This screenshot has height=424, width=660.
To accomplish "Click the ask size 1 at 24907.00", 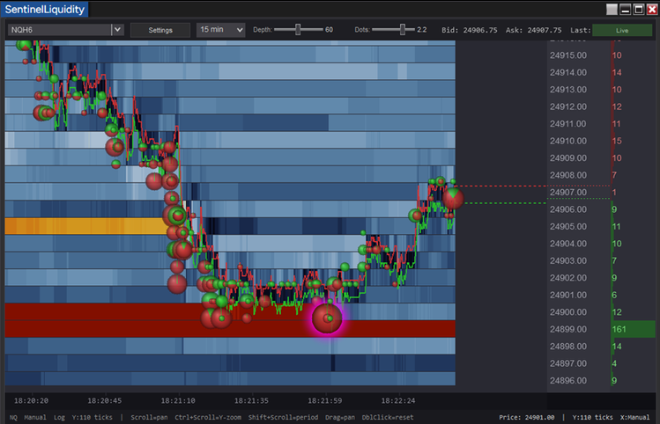I will coord(614,193).
